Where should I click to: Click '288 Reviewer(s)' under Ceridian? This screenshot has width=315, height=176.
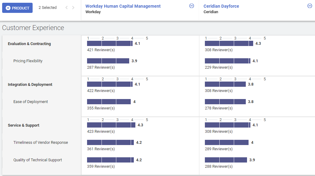(219, 166)
